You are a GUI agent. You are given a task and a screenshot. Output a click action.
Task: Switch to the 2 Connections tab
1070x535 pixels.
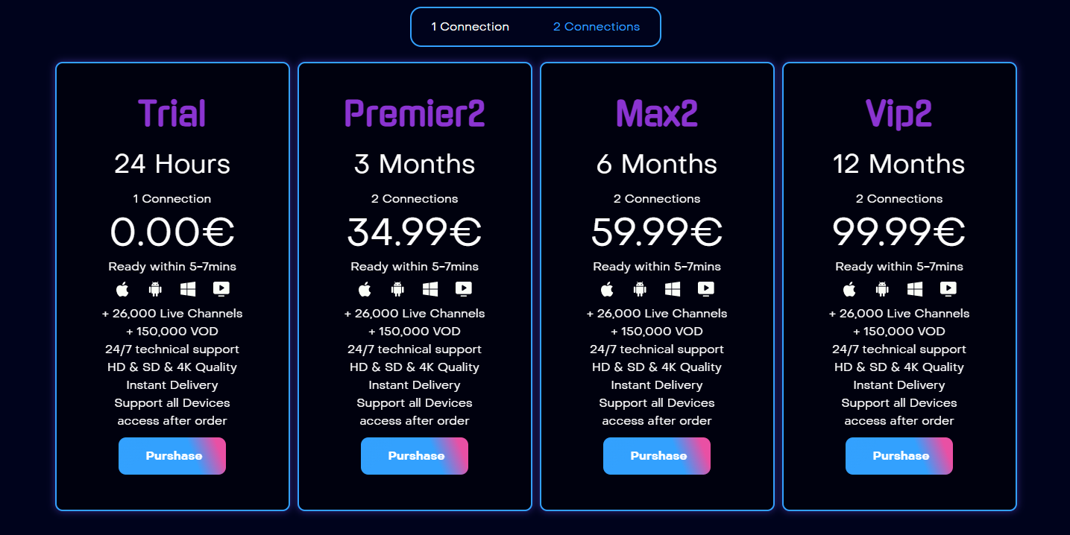coord(597,27)
